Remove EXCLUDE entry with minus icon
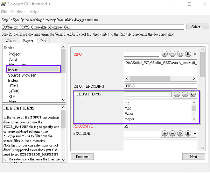The height and width of the screenshot is (173, 210). (x=172, y=134)
